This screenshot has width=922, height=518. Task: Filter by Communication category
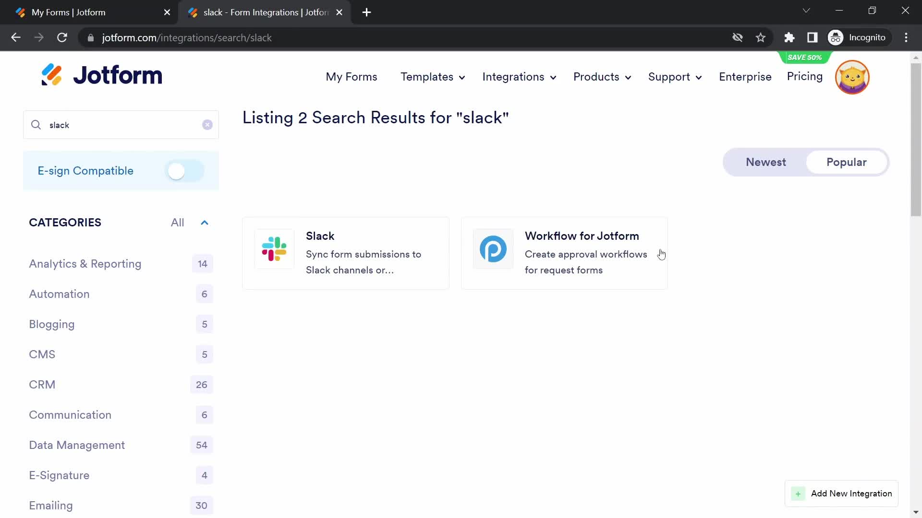pos(70,415)
